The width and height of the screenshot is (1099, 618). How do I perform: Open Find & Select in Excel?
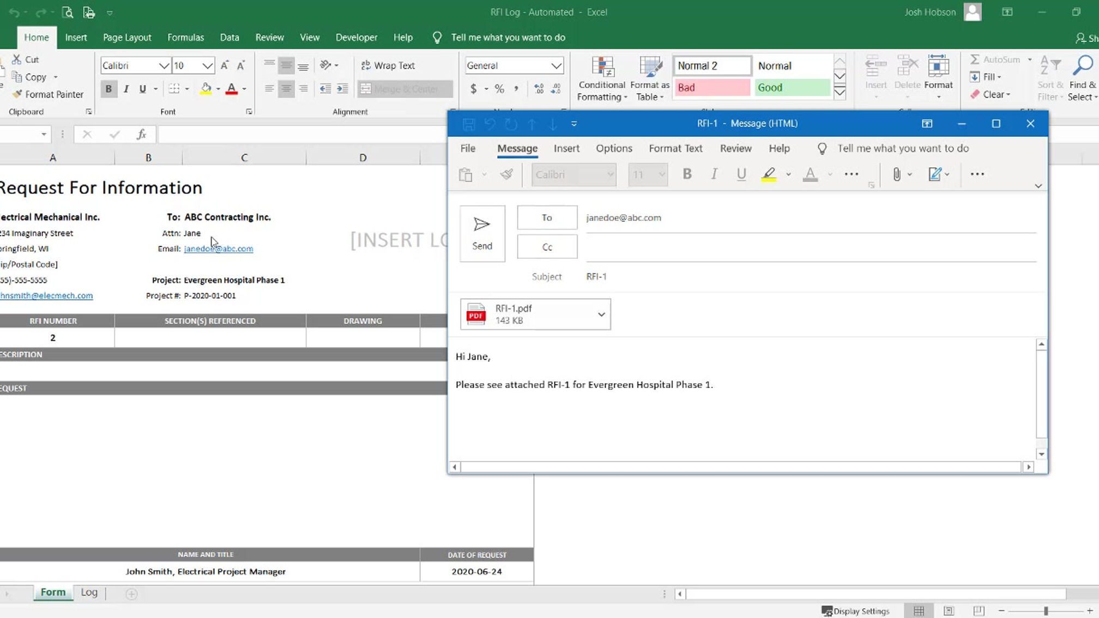coord(1083,79)
